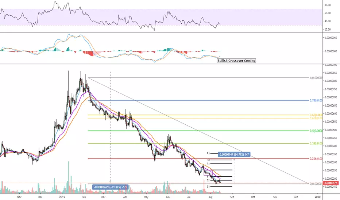
Task: Click the price scale value 0.00000250
Action: pyautogui.click(x=331, y=171)
